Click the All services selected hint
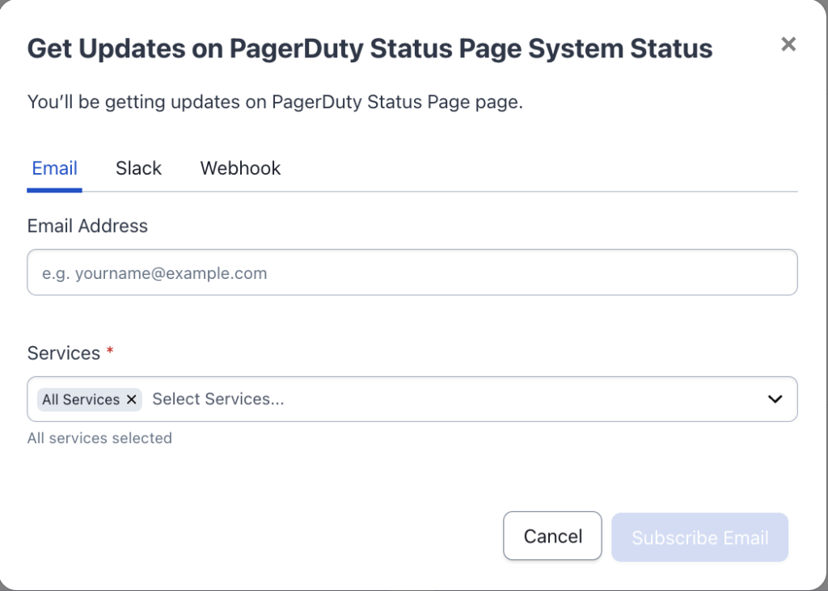 (99, 438)
